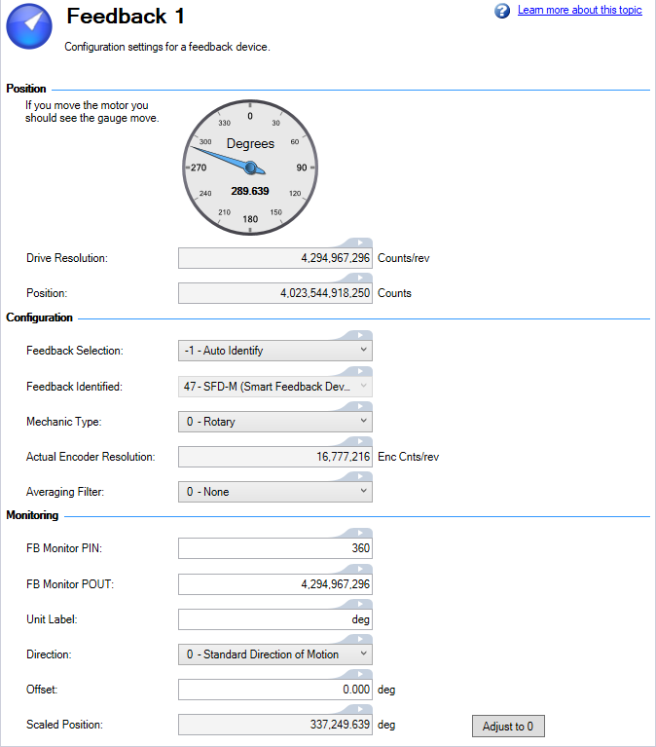Click the FB Monitor PIN input field
Screen dimensions: 656x747
point(275,548)
